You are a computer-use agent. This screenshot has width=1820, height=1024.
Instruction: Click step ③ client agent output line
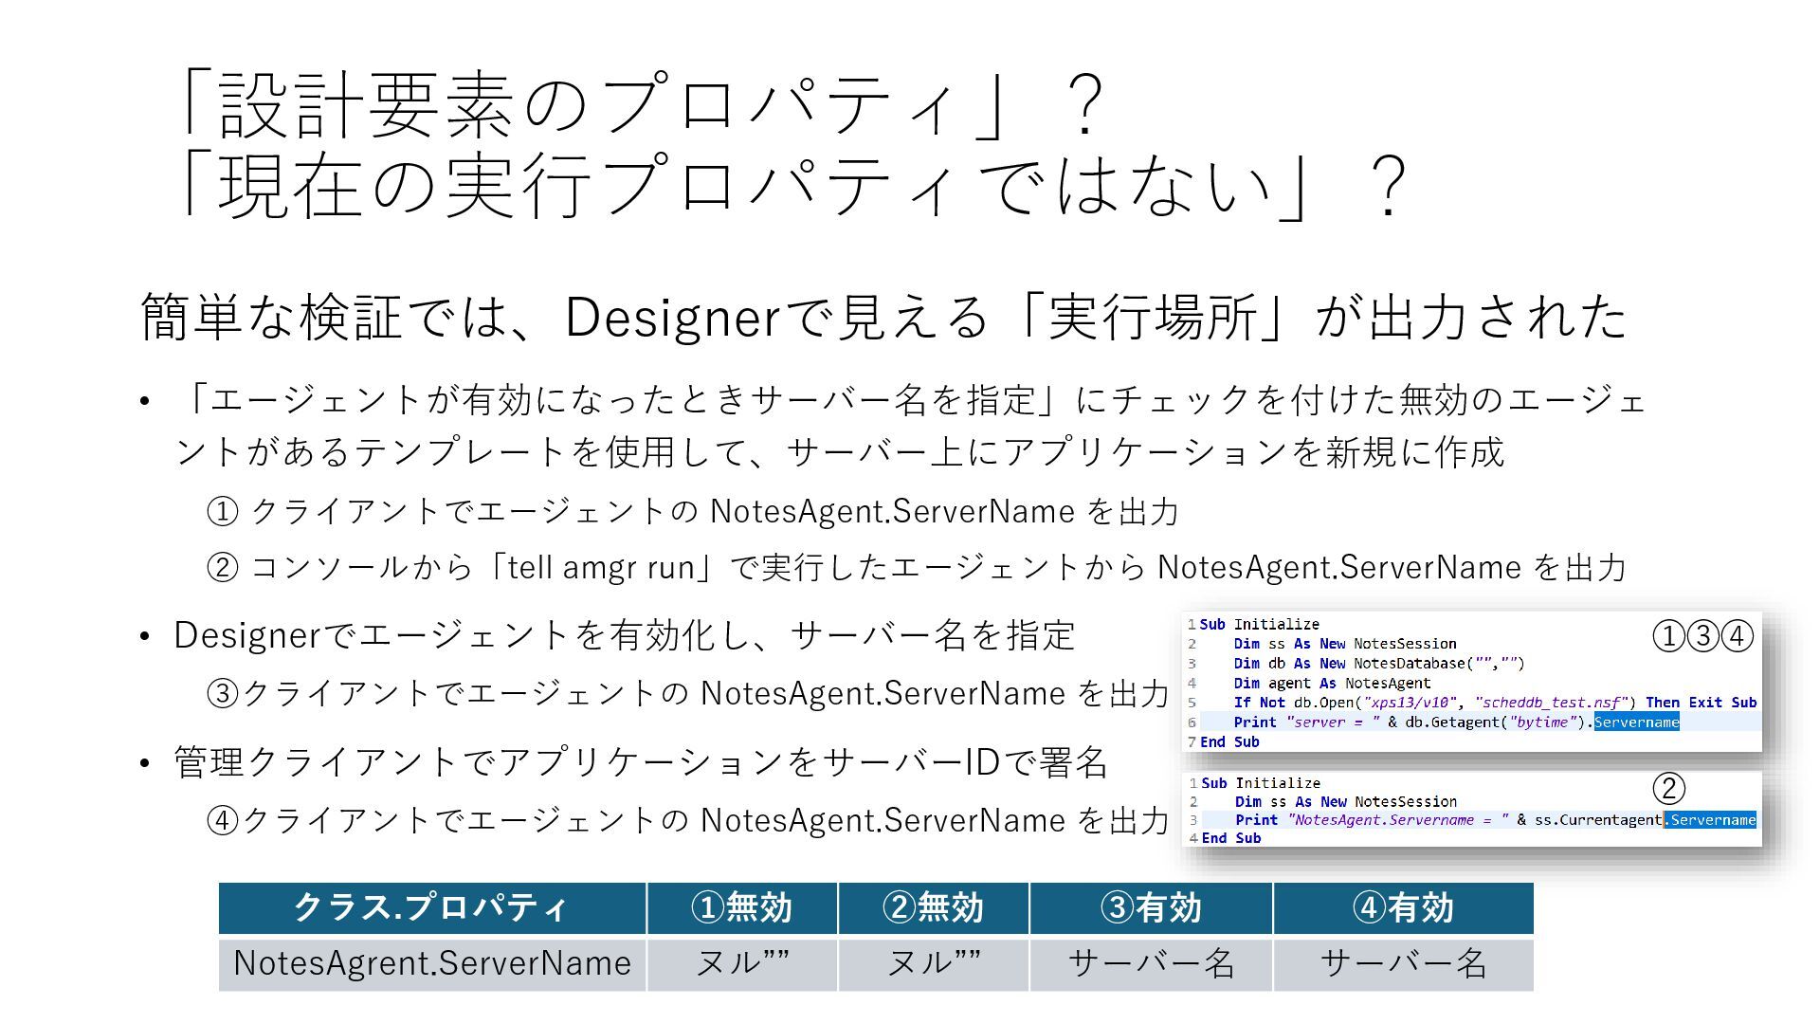pos(687,694)
